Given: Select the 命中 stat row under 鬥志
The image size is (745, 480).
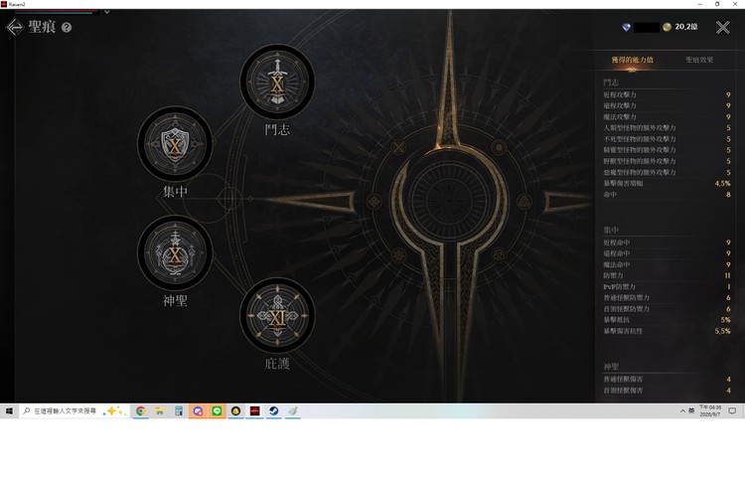Looking at the screenshot, I should (667, 195).
